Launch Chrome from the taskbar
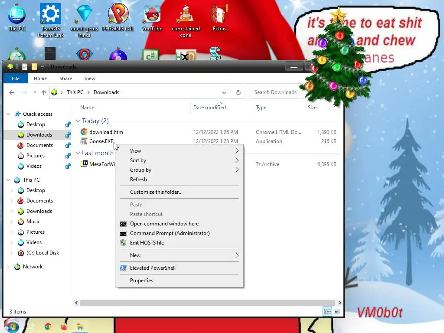444x333 pixels. 48,326
